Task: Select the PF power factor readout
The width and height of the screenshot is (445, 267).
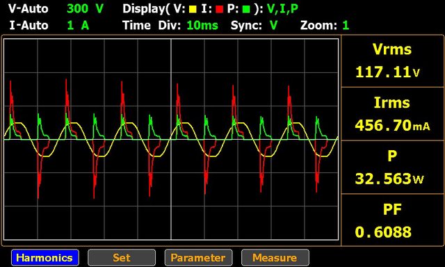Action: (392, 220)
